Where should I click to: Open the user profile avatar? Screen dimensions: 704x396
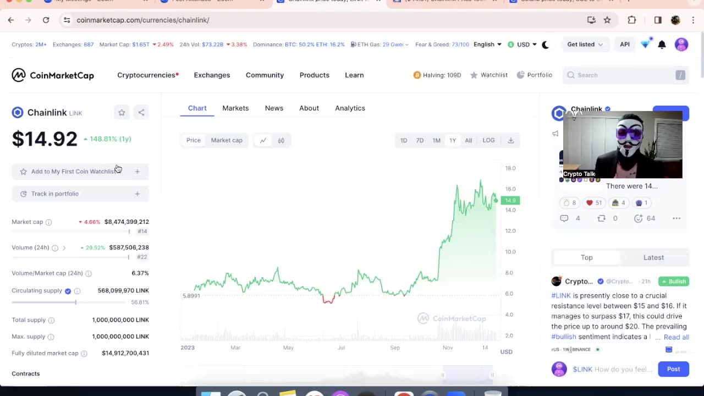[681, 45]
